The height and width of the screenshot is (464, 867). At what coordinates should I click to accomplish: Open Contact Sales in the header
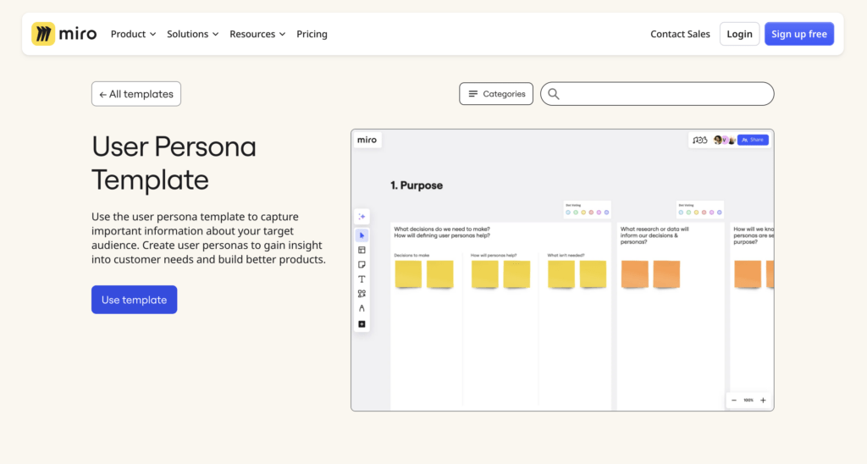coord(680,34)
